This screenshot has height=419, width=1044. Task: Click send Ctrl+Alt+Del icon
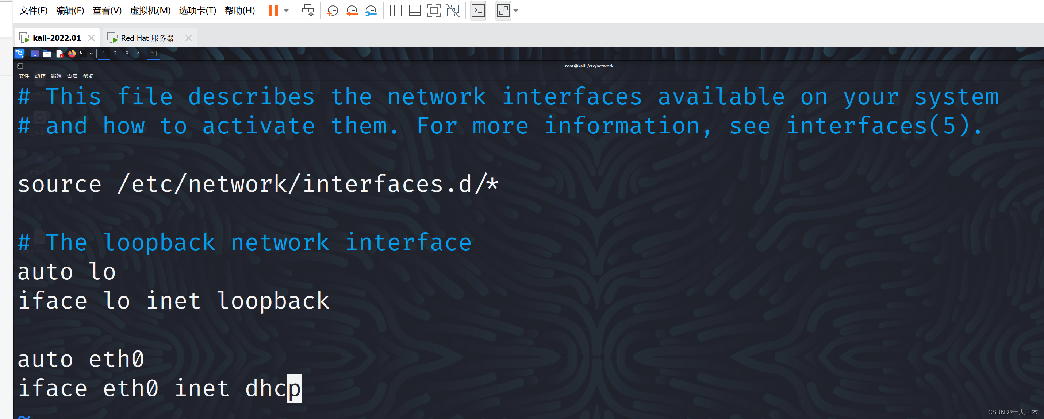coord(308,11)
